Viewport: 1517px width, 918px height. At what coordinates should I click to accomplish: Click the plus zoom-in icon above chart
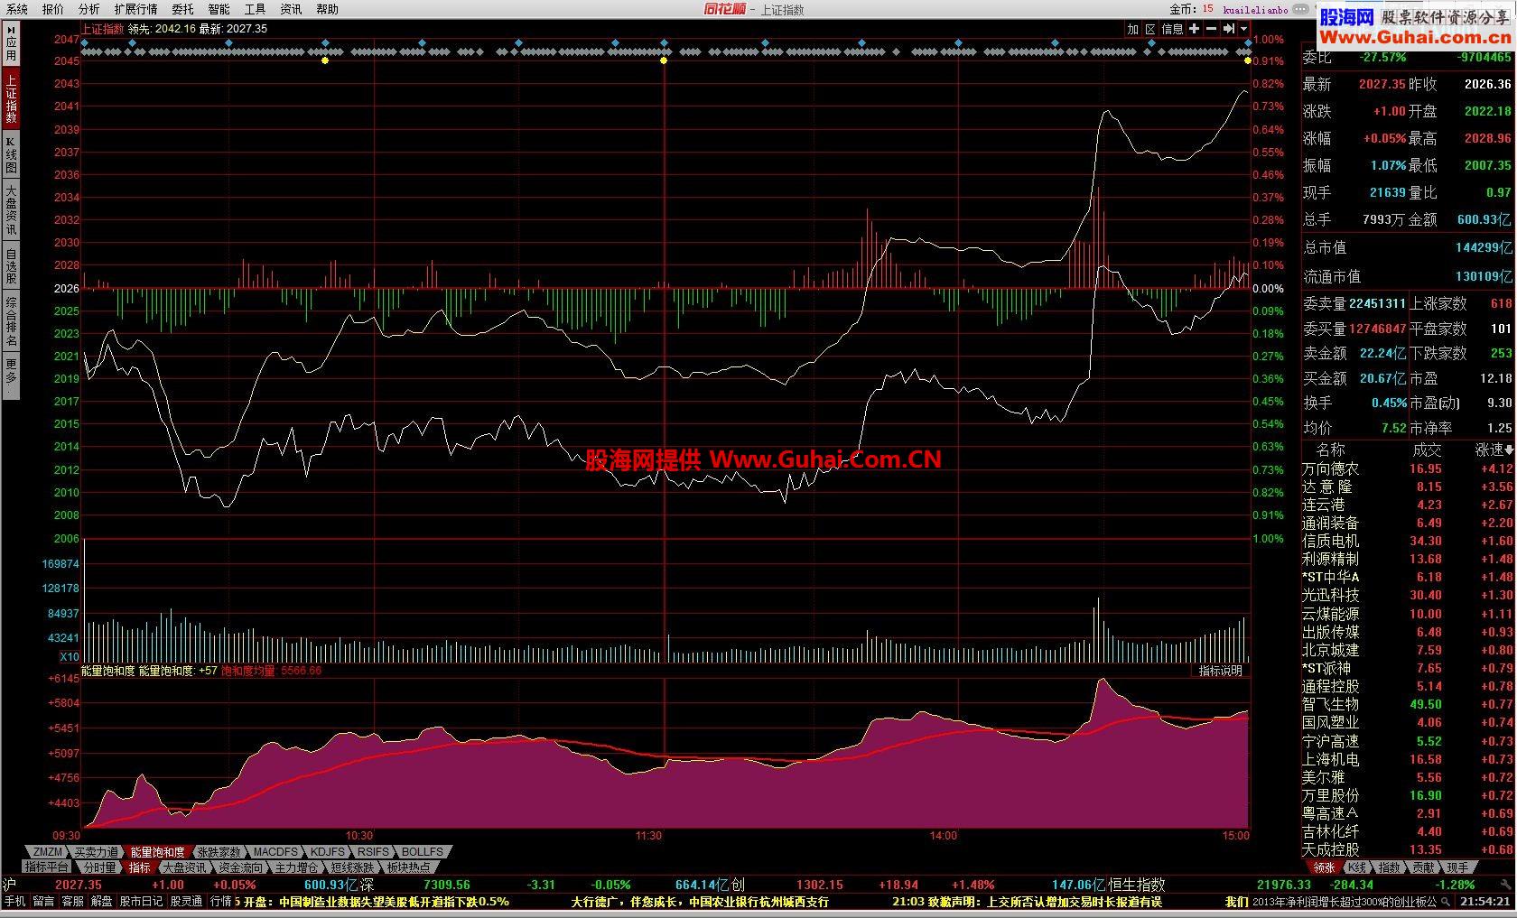coord(1194,29)
